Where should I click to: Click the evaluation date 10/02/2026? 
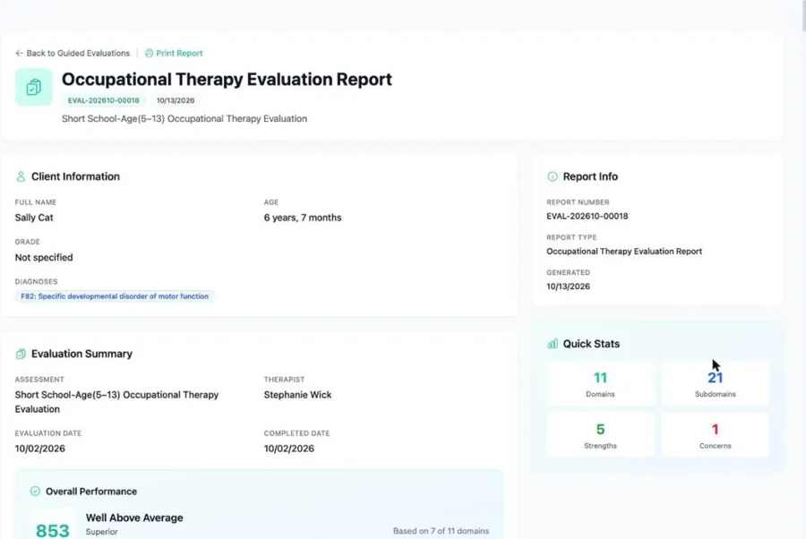[x=40, y=449]
